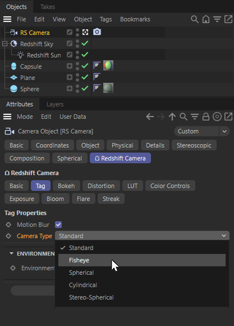Click the Sphere object icon
Image resolution: width=234 pixels, height=326 pixels.
coord(13,89)
